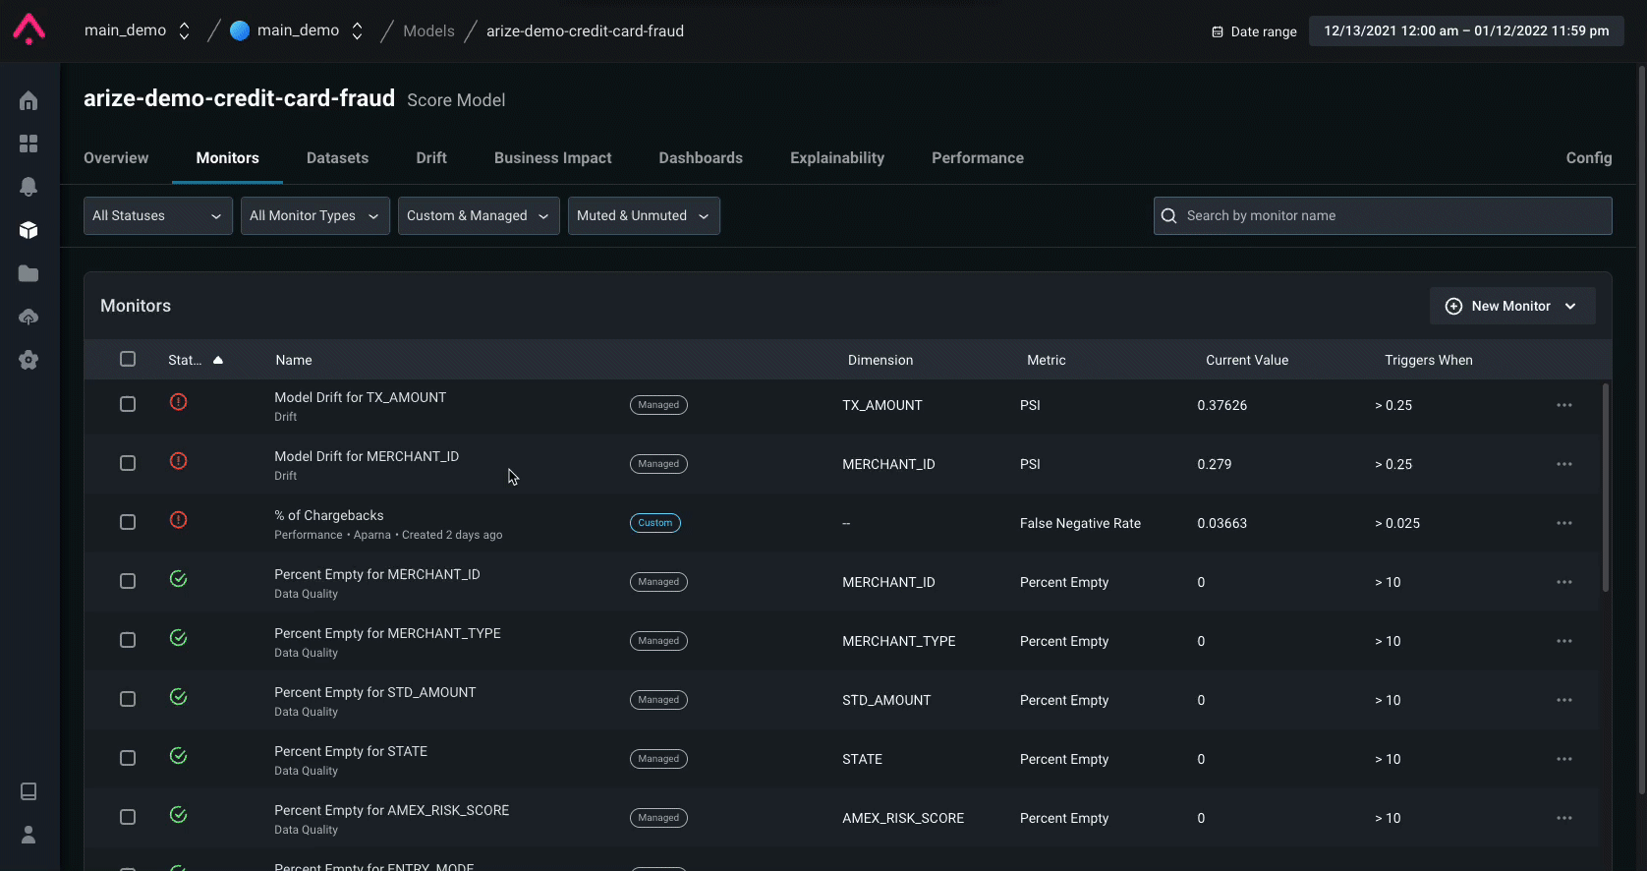Click the Arize logo icon
Viewport: 1647px width, 871px height.
29,29
